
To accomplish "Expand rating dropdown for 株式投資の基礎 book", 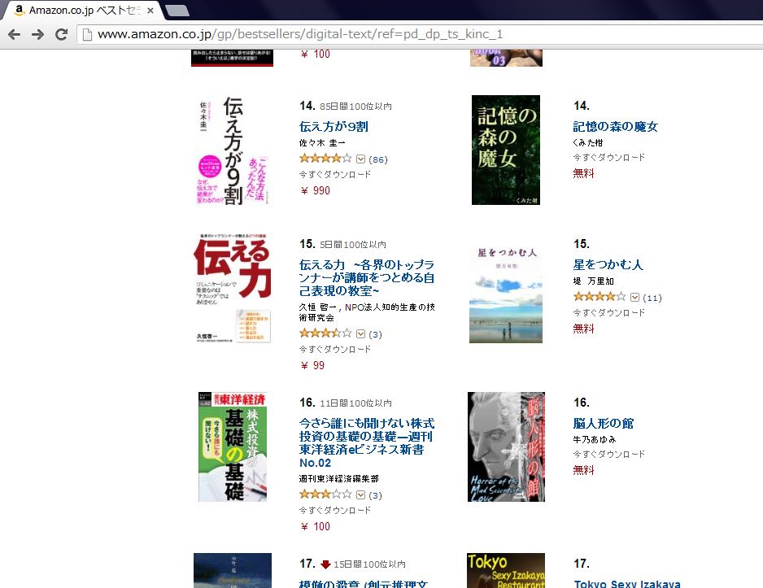I will (x=360, y=494).
